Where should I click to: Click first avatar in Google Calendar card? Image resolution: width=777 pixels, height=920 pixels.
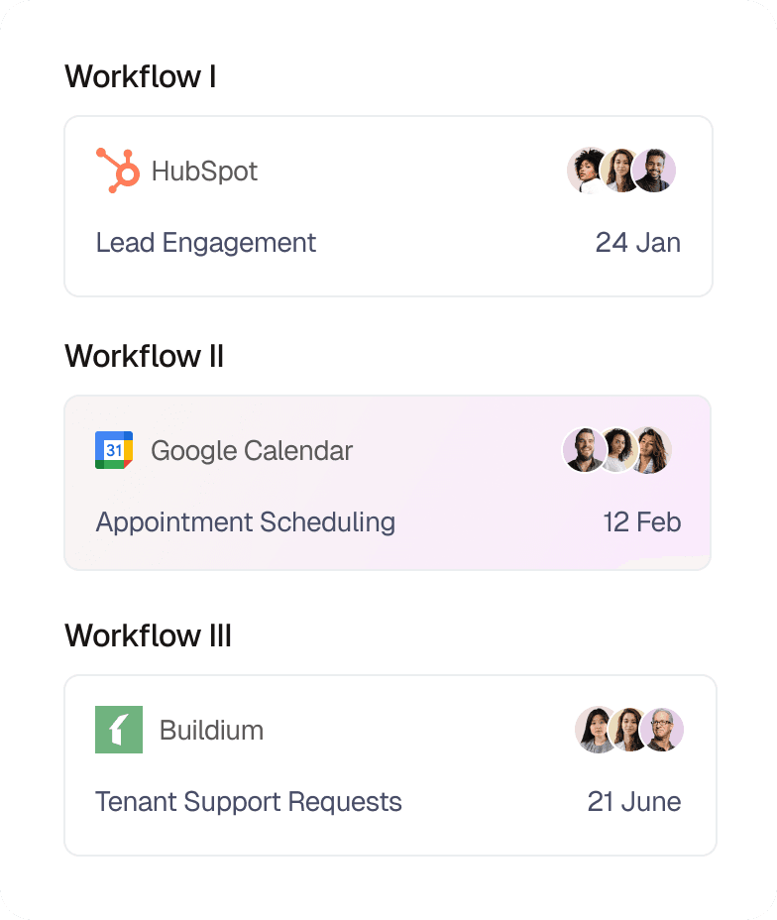pos(584,450)
